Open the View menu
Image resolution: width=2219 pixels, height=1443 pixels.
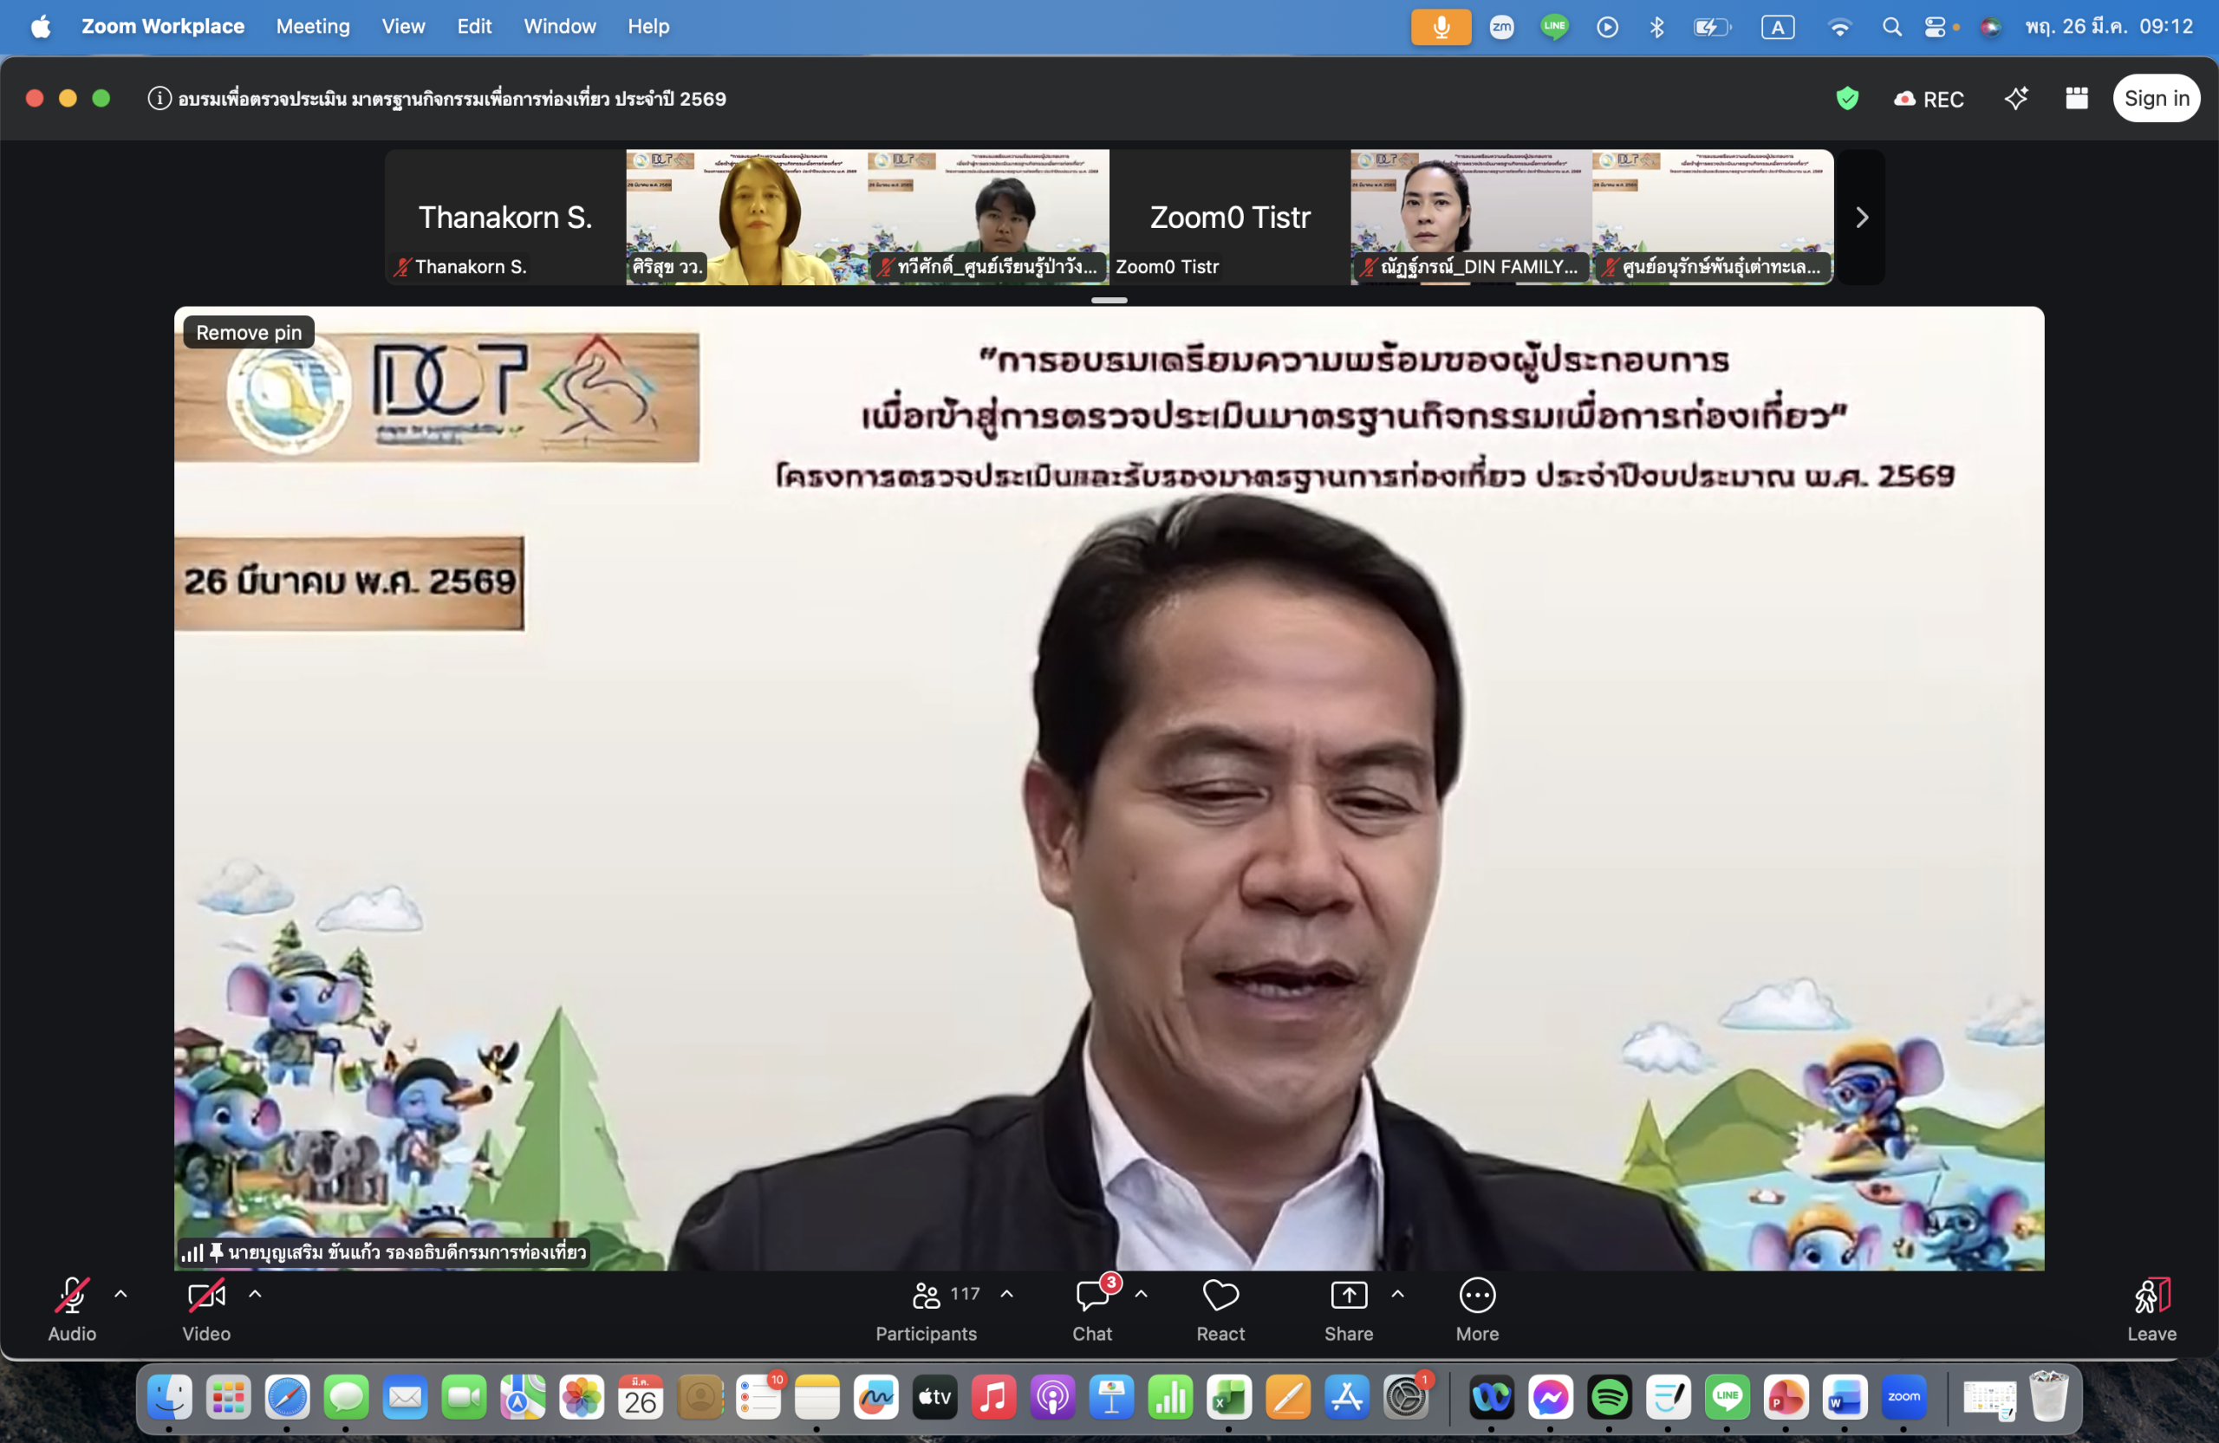coord(403,26)
